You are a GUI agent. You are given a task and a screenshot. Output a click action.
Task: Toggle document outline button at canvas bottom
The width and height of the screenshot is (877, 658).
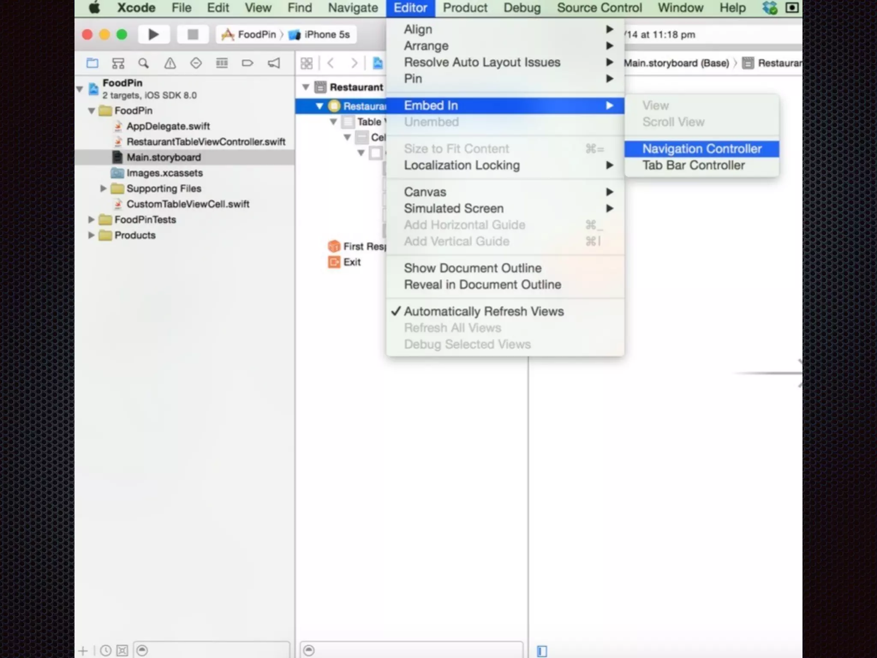click(542, 651)
